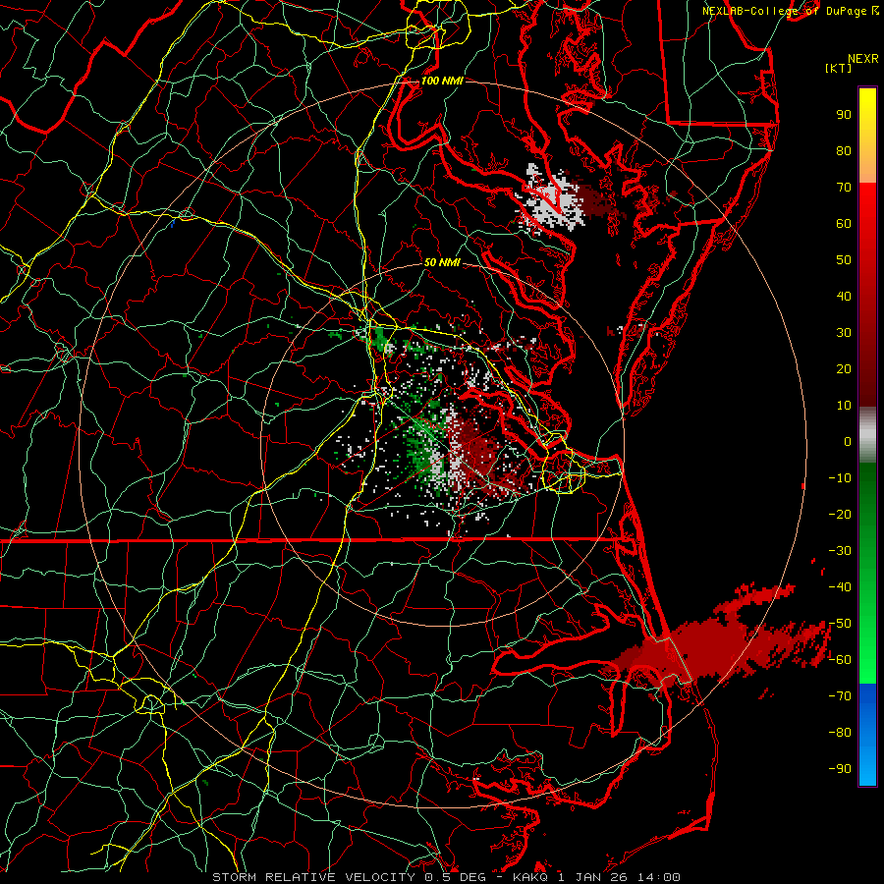The width and height of the screenshot is (884, 884).
Task: Click the -90 value on the velocity scale
Action: click(840, 769)
